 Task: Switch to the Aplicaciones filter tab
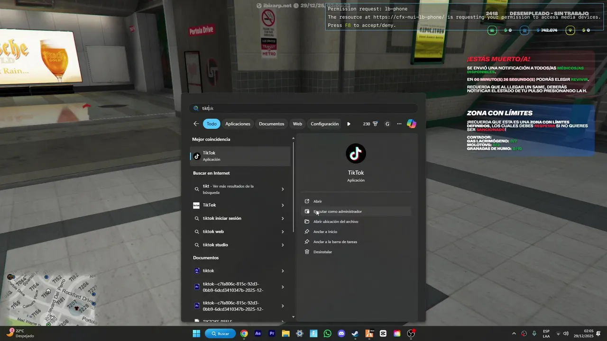238,124
